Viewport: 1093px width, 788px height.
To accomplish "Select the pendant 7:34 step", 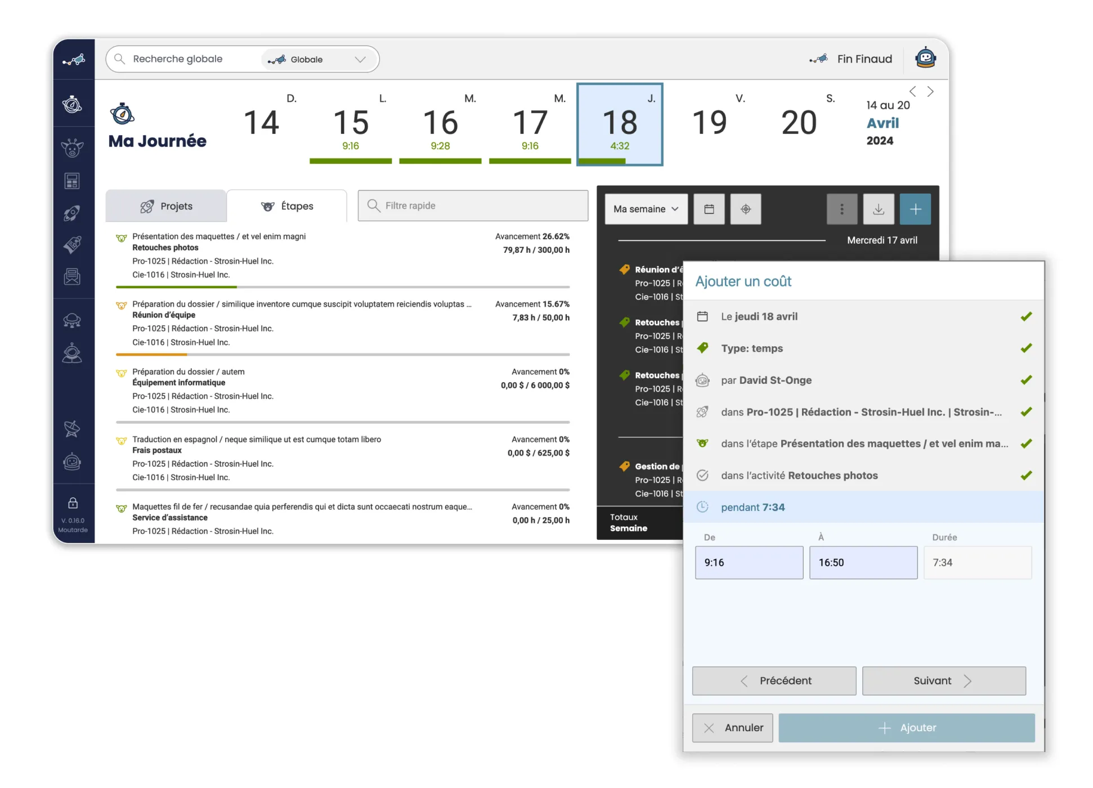I will pyautogui.click(x=864, y=507).
